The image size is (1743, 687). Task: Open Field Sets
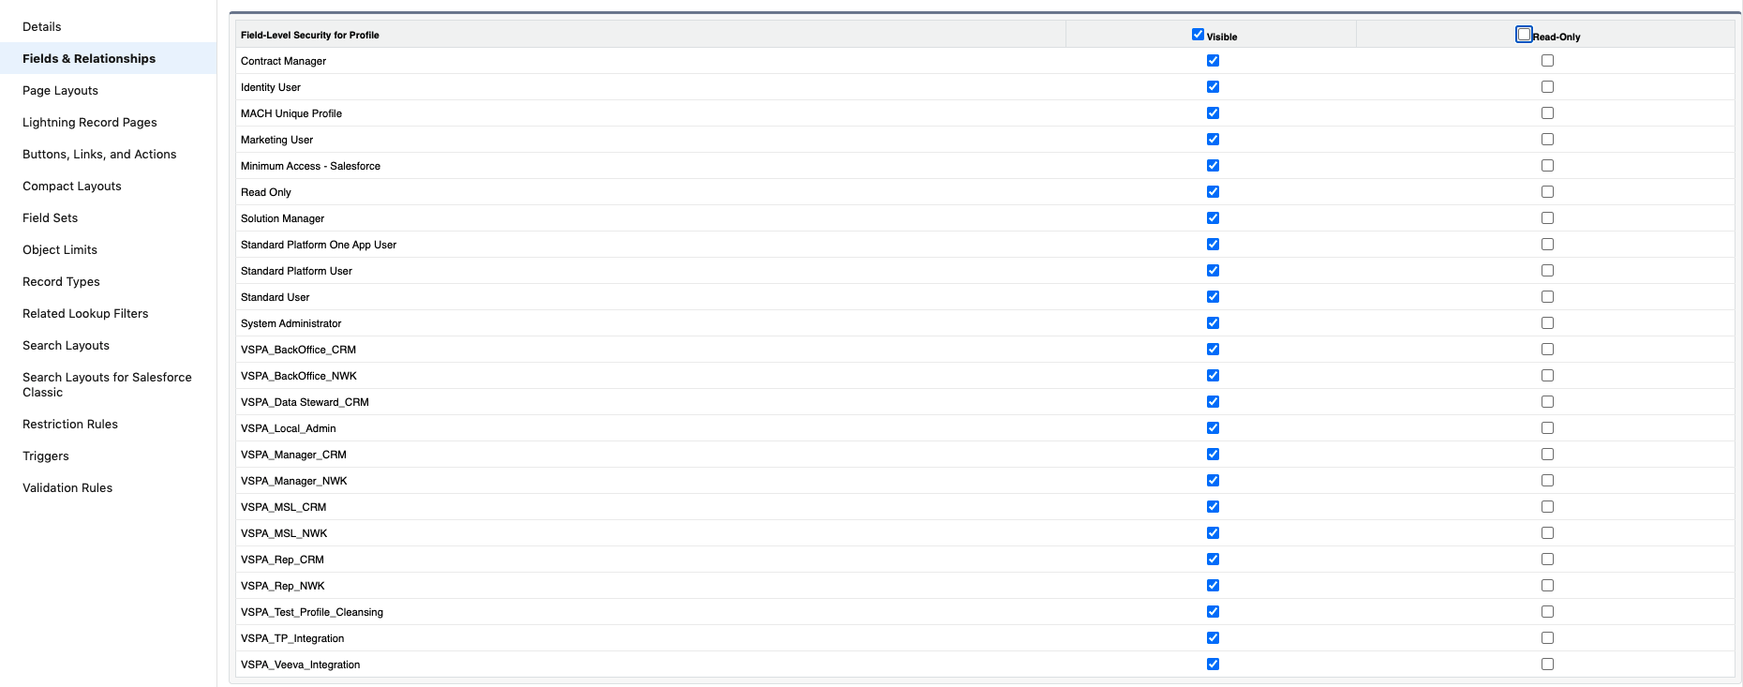tap(51, 217)
